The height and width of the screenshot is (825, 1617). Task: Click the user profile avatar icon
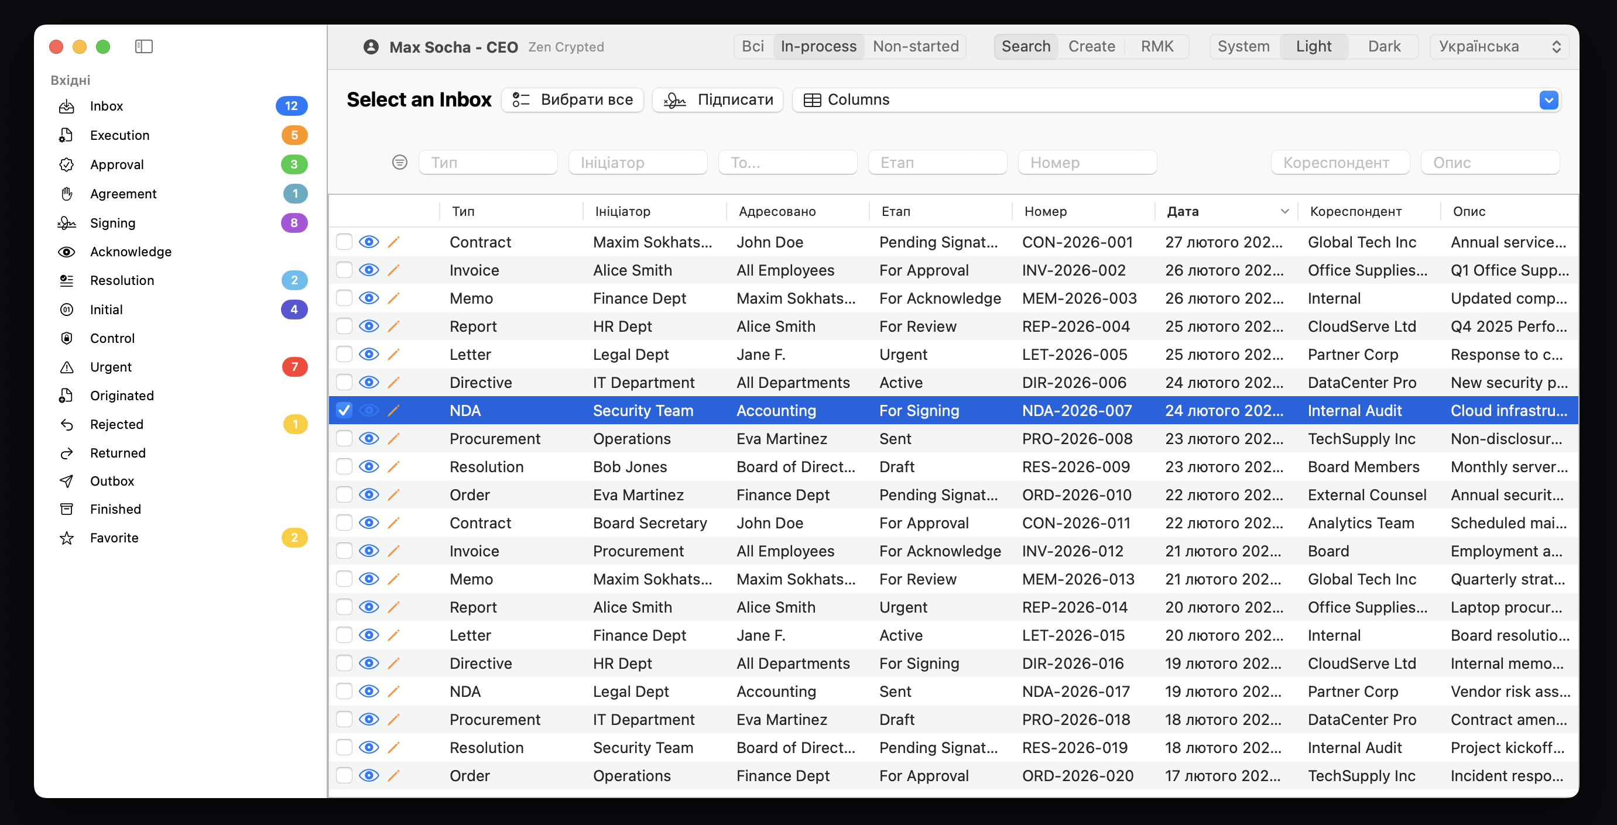pyautogui.click(x=371, y=47)
